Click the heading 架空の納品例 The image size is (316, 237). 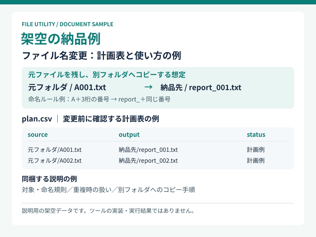click(x=61, y=39)
